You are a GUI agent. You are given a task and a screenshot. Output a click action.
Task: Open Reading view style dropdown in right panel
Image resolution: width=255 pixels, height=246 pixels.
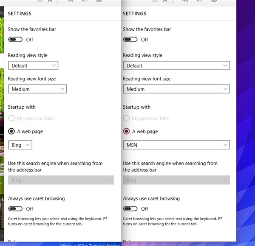click(176, 65)
